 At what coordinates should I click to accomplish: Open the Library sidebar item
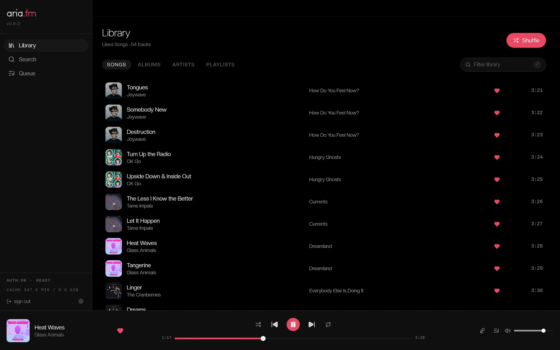(x=46, y=45)
